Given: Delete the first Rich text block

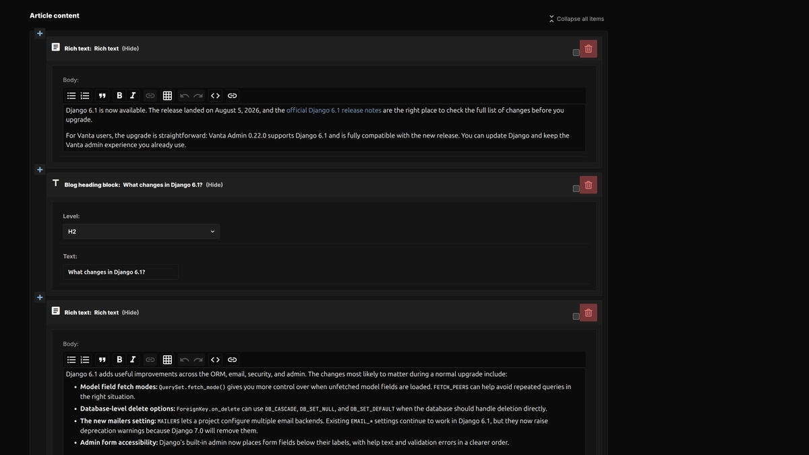Looking at the screenshot, I should pos(589,49).
